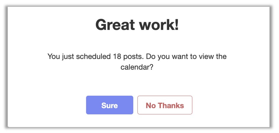The height and width of the screenshot is (133, 279).
Task: Click the word calendar? in the message
Action: tap(137, 67)
